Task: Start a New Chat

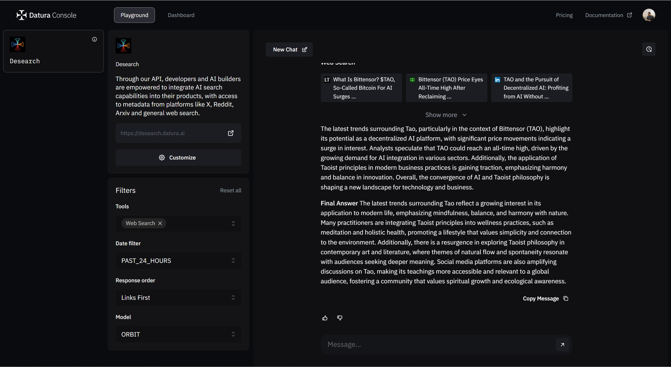Action: (289, 50)
